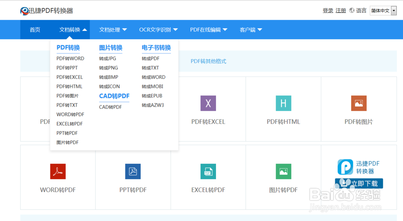
Task: Open the 简体中文 language dropdown
Action: click(x=383, y=10)
